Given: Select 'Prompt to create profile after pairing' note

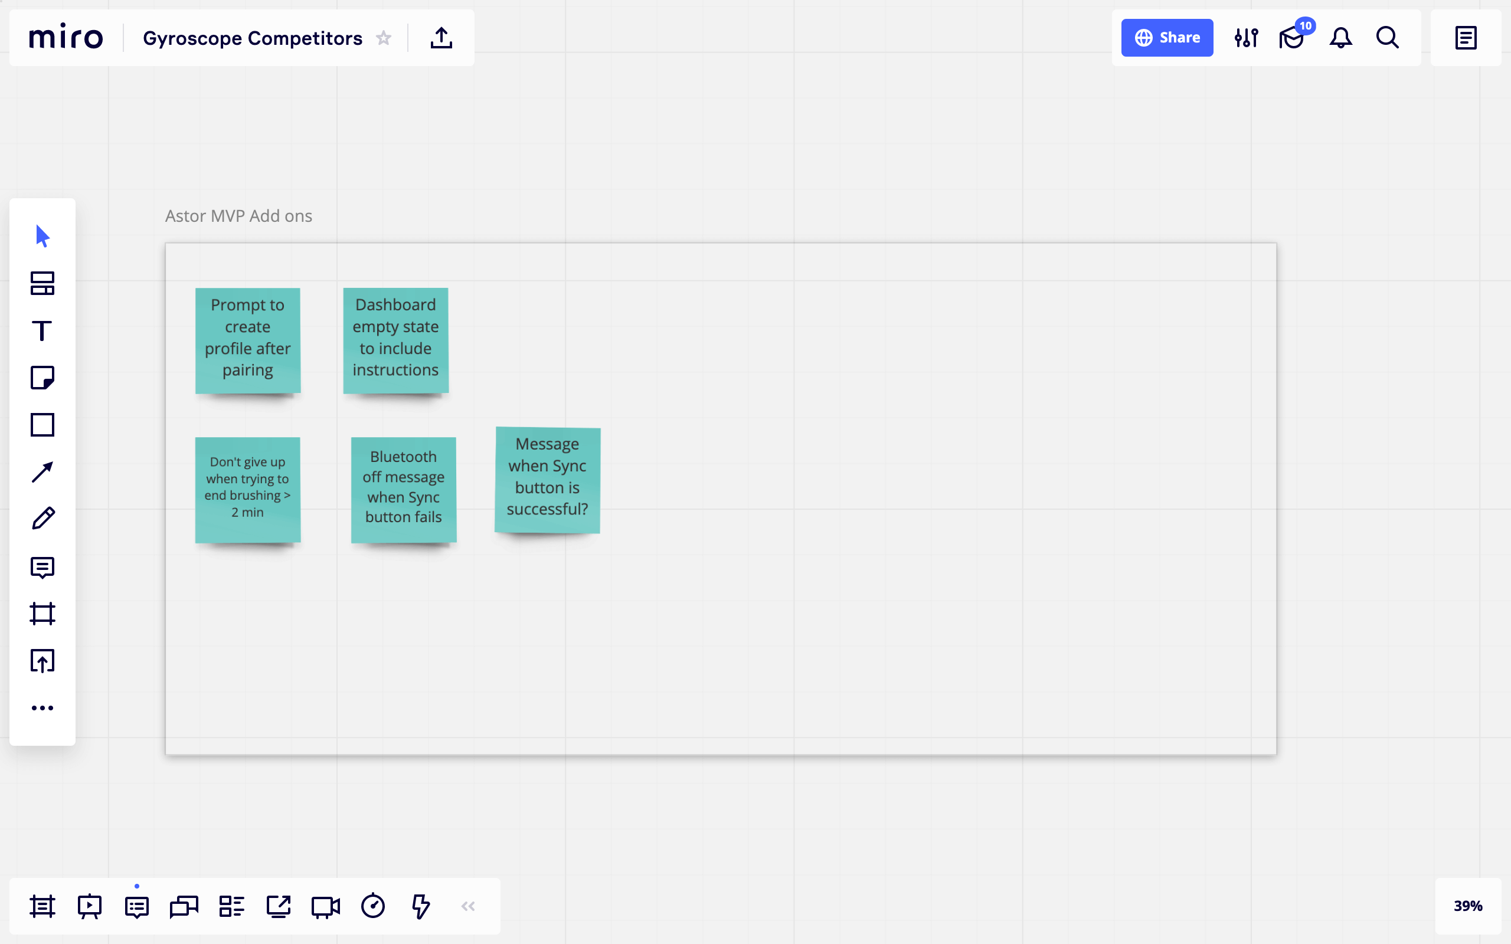Looking at the screenshot, I should coord(248,340).
